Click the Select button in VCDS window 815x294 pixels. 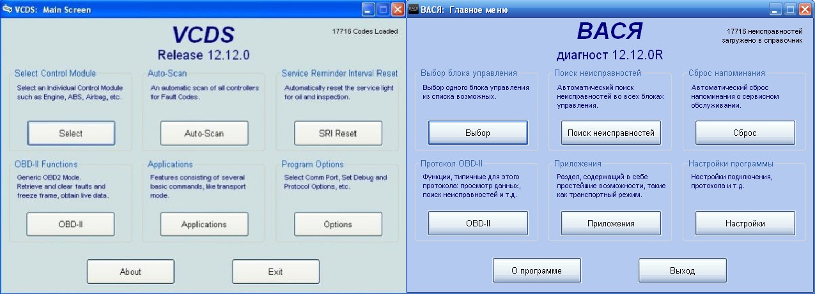(71, 133)
